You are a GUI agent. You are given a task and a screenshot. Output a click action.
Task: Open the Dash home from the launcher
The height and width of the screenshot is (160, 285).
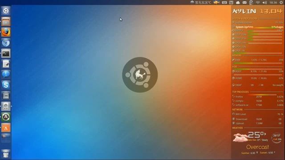[x=6, y=11]
